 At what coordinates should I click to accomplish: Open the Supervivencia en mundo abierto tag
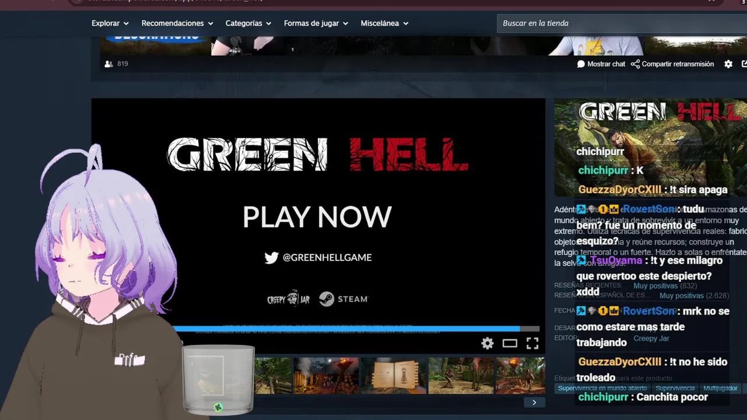click(x=602, y=388)
